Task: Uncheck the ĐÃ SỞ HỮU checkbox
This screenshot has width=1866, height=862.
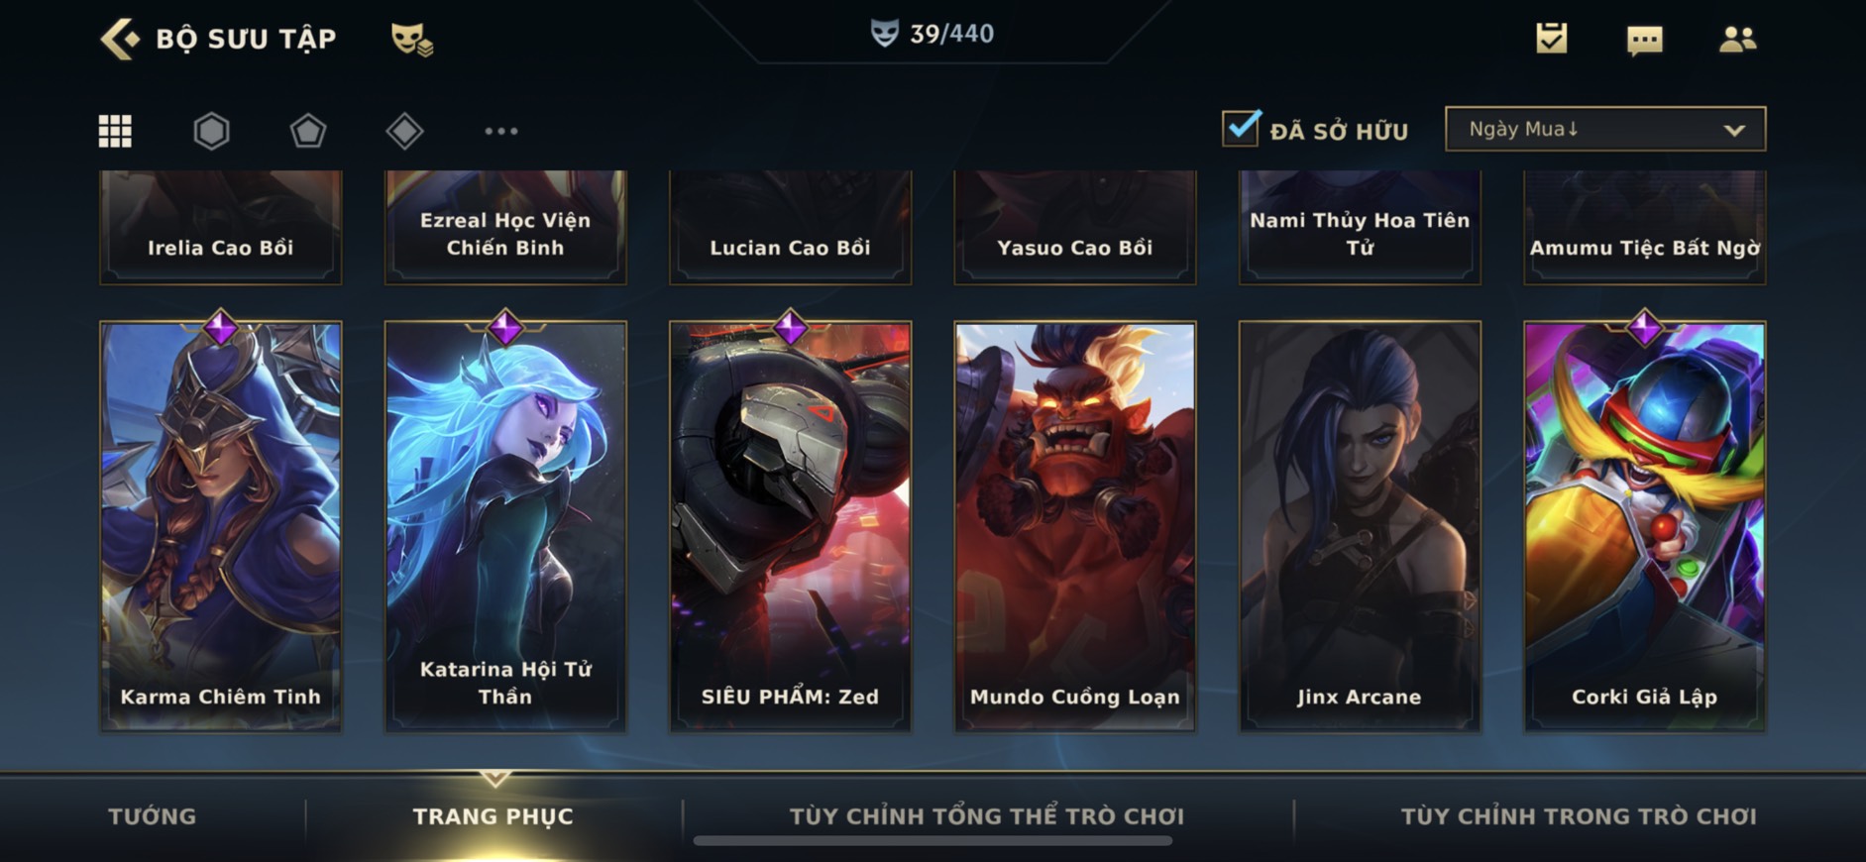Action: click(x=1241, y=129)
